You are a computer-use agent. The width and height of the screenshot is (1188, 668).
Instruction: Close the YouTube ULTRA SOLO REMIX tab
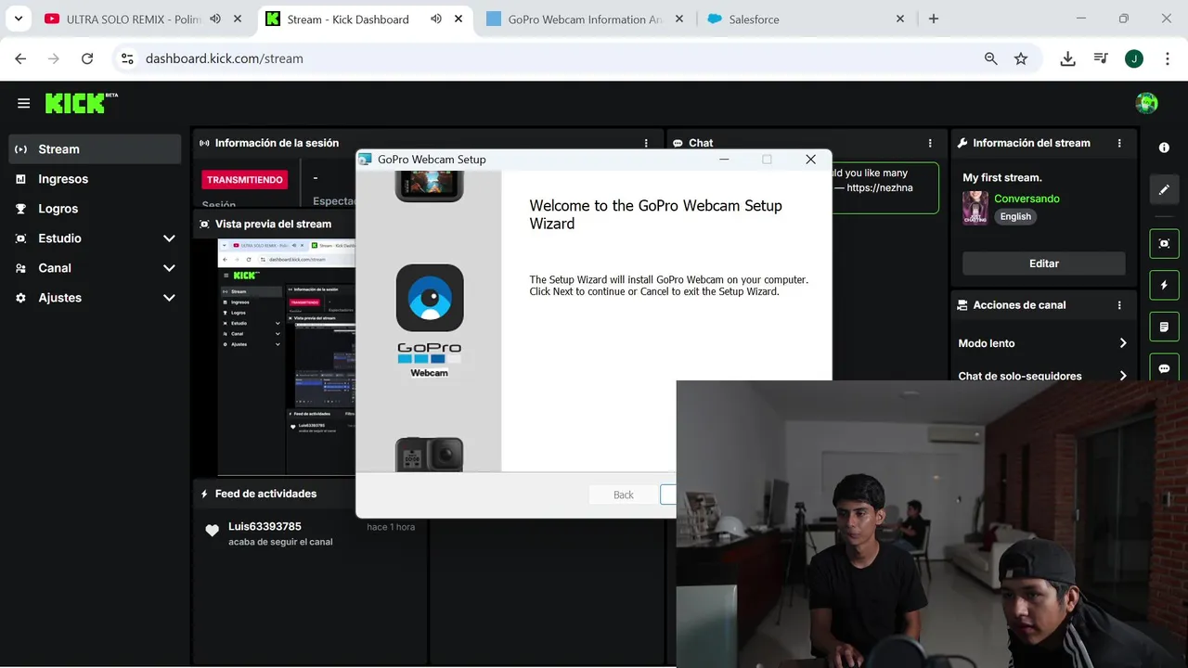(x=238, y=19)
